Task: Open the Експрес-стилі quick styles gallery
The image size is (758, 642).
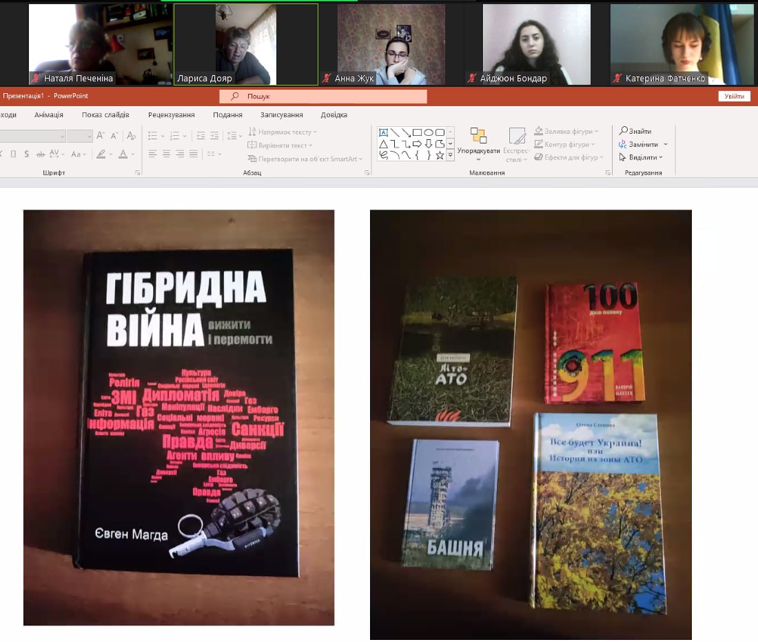Action: [x=516, y=145]
